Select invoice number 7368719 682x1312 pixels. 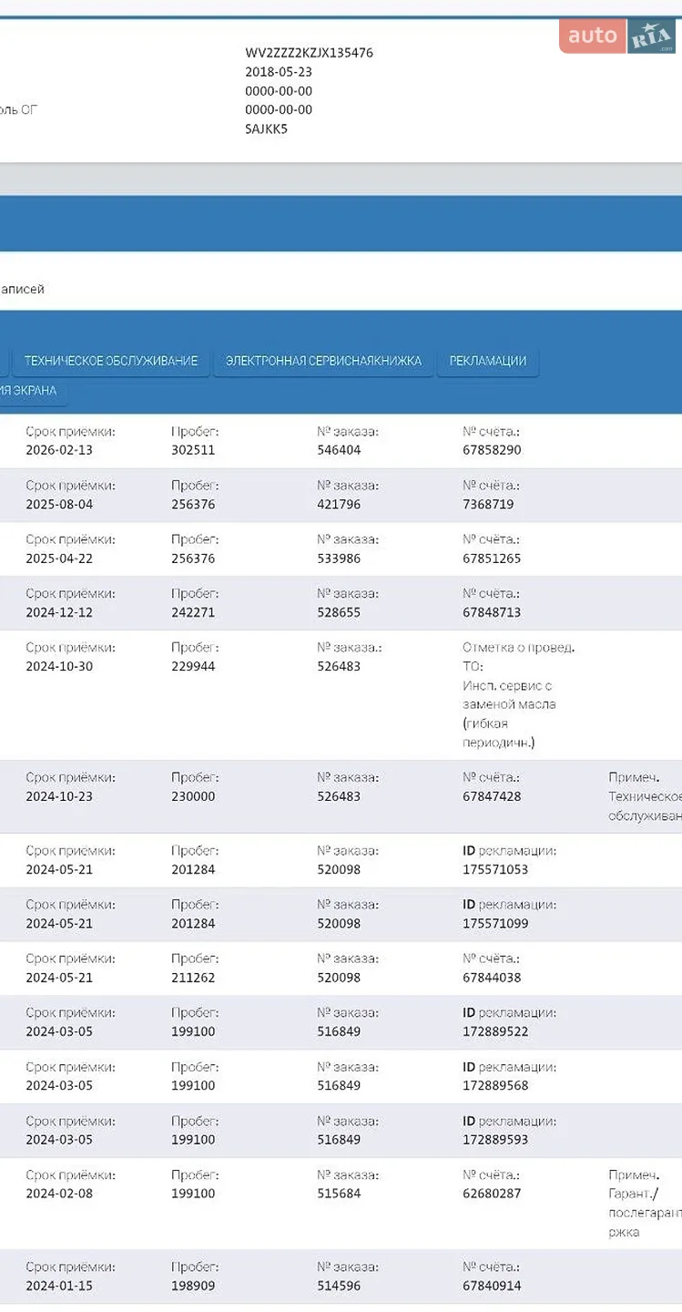click(488, 504)
